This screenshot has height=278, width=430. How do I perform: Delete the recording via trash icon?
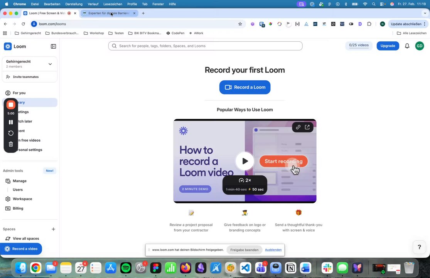(x=11, y=144)
